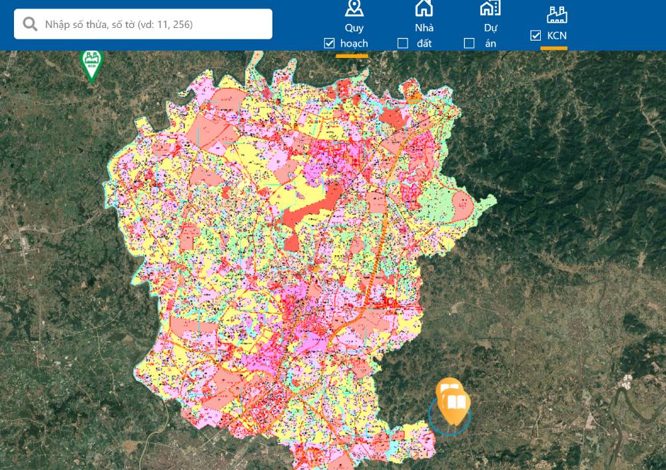Image resolution: width=666 pixels, height=470 pixels.
Task: Select the rear orange book marker behind the front one
Action: click(446, 386)
